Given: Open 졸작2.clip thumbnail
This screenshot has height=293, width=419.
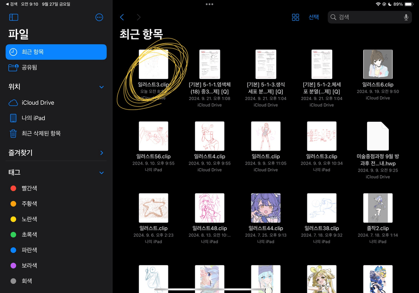Looking at the screenshot, I should [x=378, y=207].
